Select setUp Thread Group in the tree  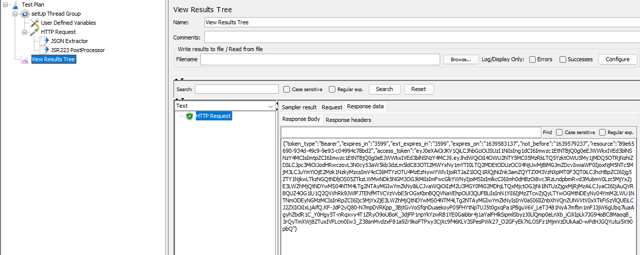56,14
